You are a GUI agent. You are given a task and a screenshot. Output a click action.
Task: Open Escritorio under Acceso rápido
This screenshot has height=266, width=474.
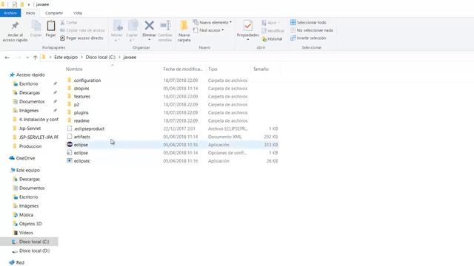click(x=28, y=83)
